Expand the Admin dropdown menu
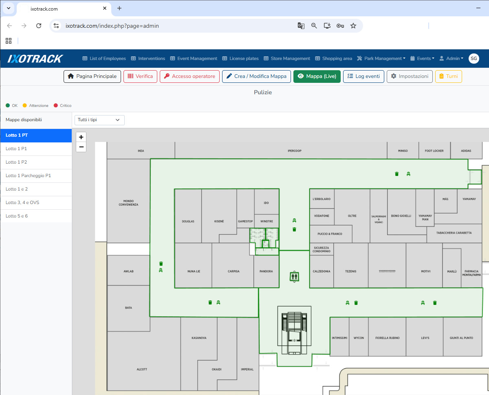The image size is (489, 395). click(451, 58)
